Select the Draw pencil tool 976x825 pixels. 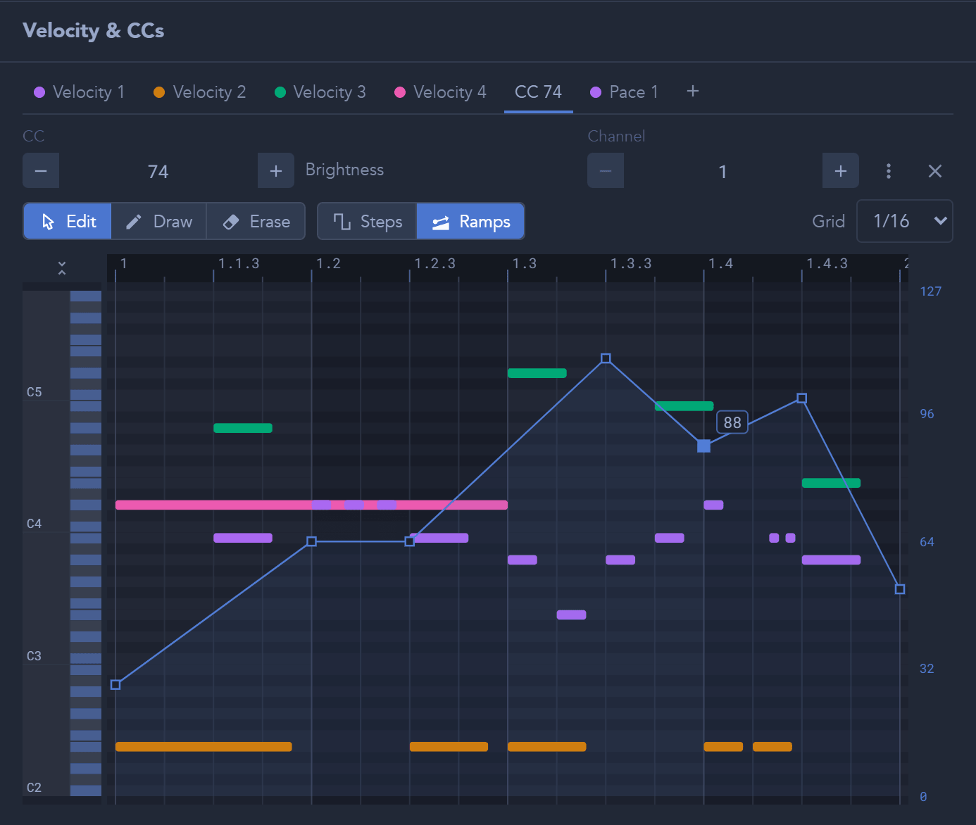[159, 222]
